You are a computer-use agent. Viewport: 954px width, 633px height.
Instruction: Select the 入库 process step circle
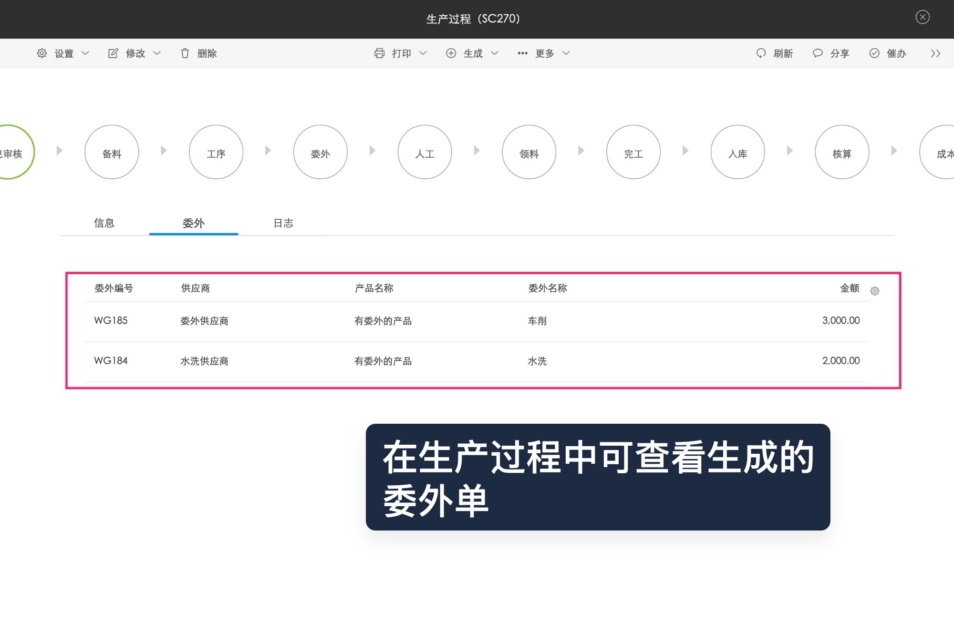[737, 153]
